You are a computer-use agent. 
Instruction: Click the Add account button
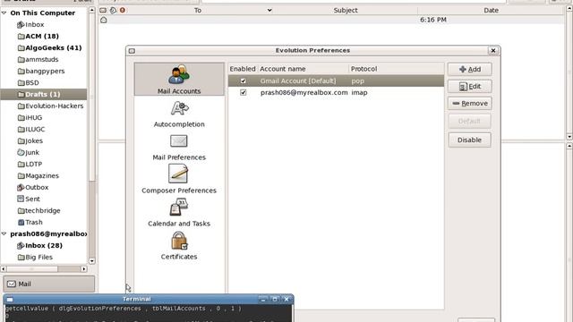pos(469,70)
